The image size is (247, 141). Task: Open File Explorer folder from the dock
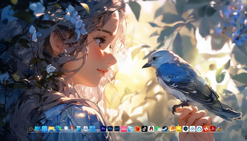(51, 129)
